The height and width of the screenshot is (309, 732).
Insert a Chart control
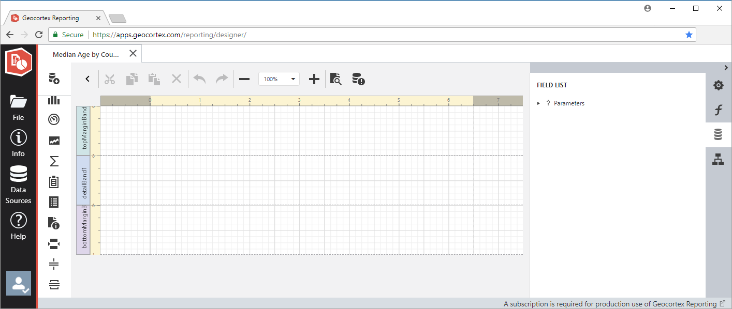point(54,100)
